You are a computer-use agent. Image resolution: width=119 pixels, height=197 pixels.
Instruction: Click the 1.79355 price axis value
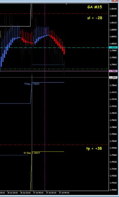(113, 176)
